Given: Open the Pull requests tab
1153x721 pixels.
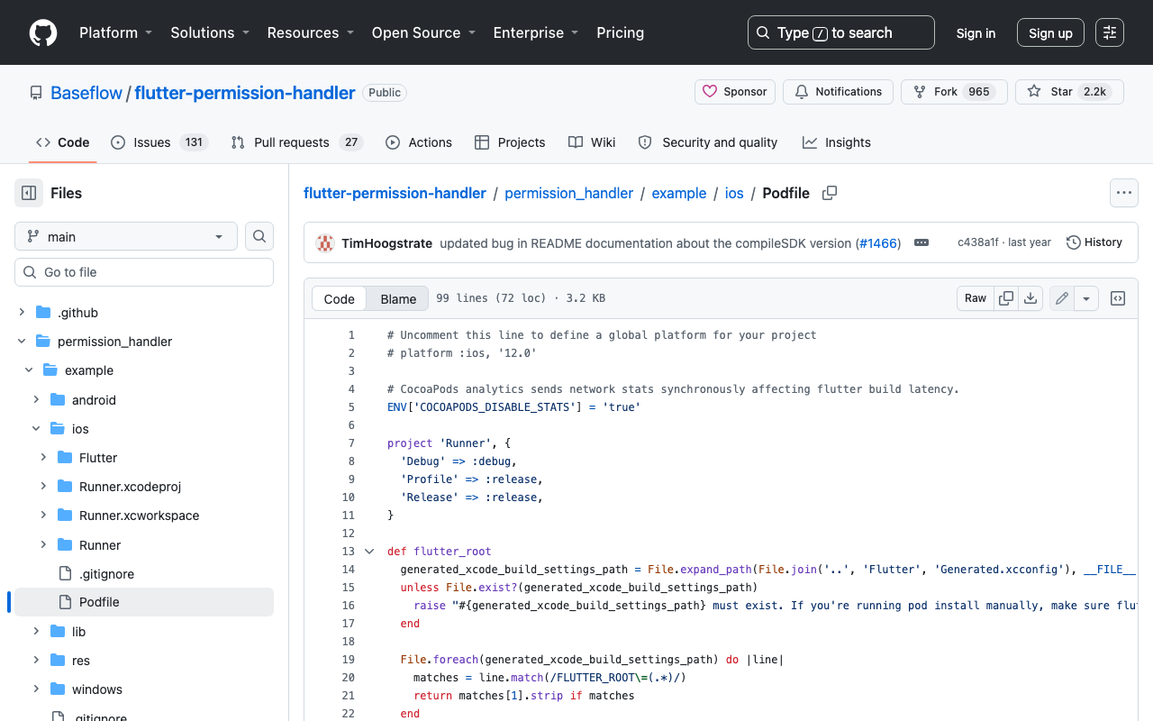Looking at the screenshot, I should (296, 142).
